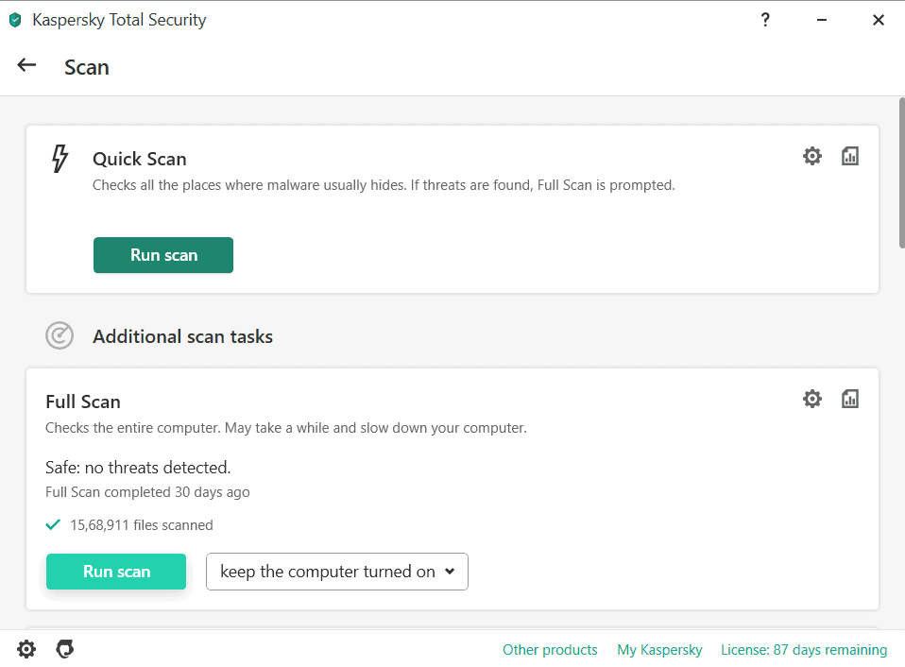Go back using the arrow beside Scan

(26, 65)
